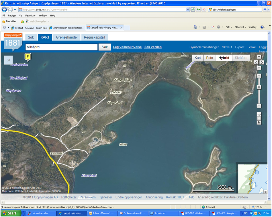
Task: Expand the left side panel arrows
Action: pyautogui.click(x=9, y=60)
